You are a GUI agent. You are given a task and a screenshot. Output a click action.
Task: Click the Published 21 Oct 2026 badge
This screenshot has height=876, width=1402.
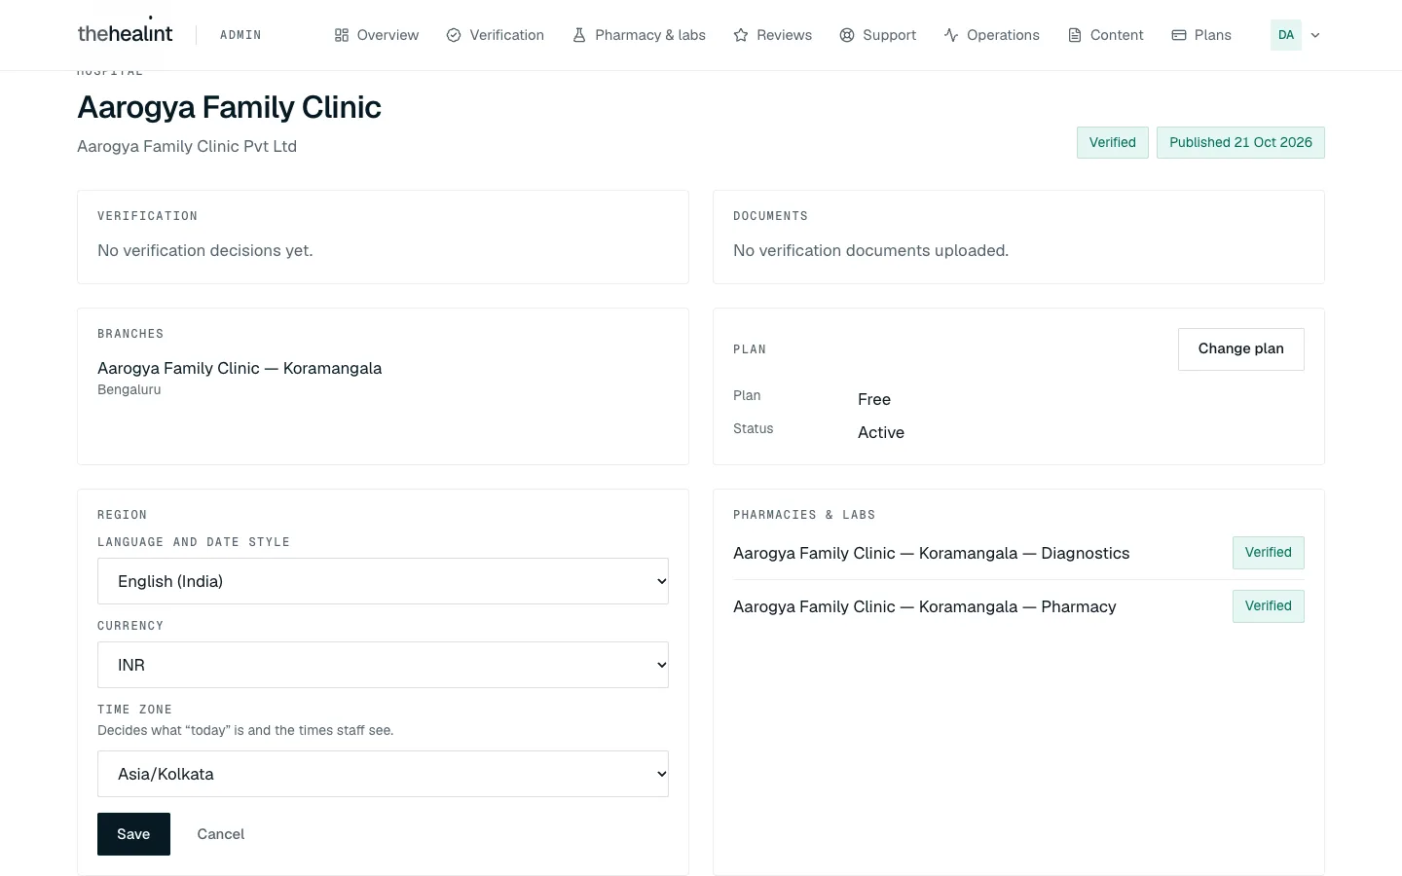(1240, 143)
